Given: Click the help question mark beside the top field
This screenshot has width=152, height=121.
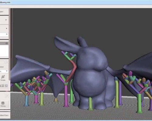Looking at the screenshot, I should pyautogui.click(x=7, y=62).
